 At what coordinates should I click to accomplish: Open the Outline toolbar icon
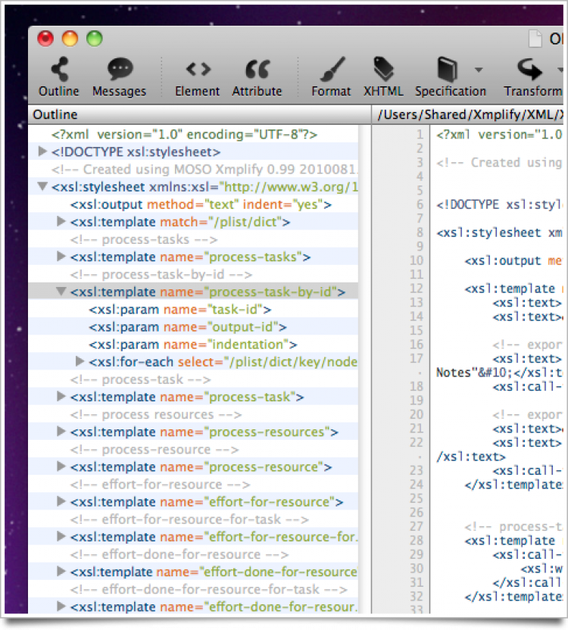(x=60, y=69)
